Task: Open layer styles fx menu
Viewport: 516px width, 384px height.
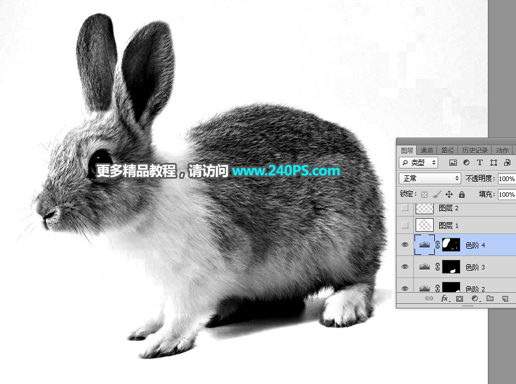Action: 445,298
